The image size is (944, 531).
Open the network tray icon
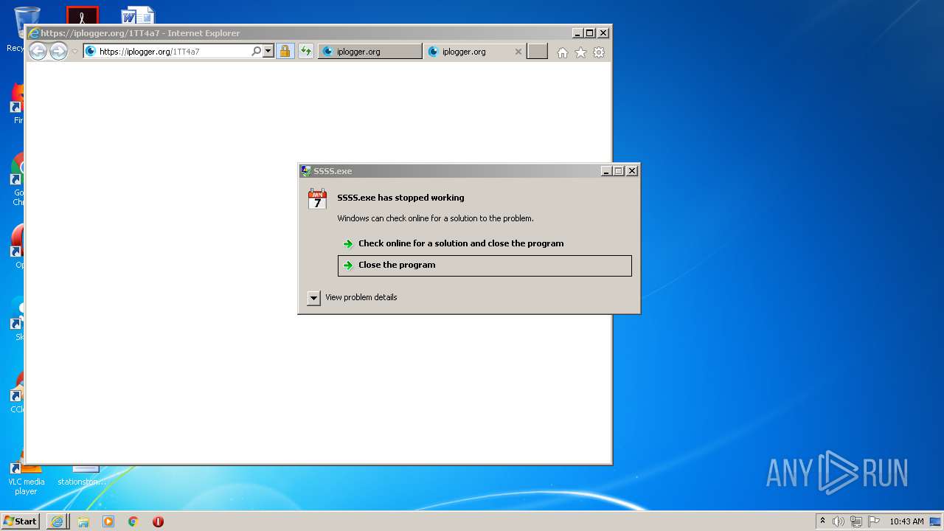[856, 521]
